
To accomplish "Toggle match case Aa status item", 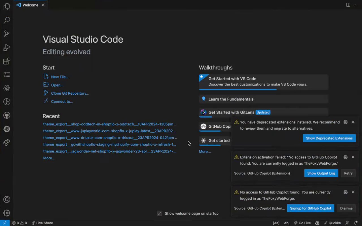I will coord(276,223).
